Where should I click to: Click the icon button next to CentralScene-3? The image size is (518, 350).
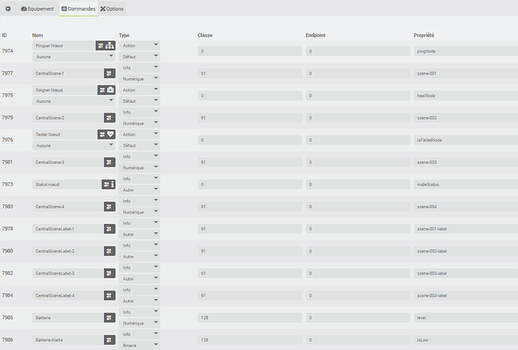[109, 162]
